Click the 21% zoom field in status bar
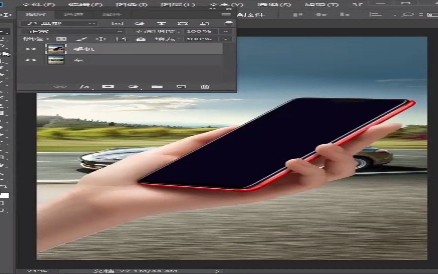Screen dimensions: 438x274 [37, 271]
